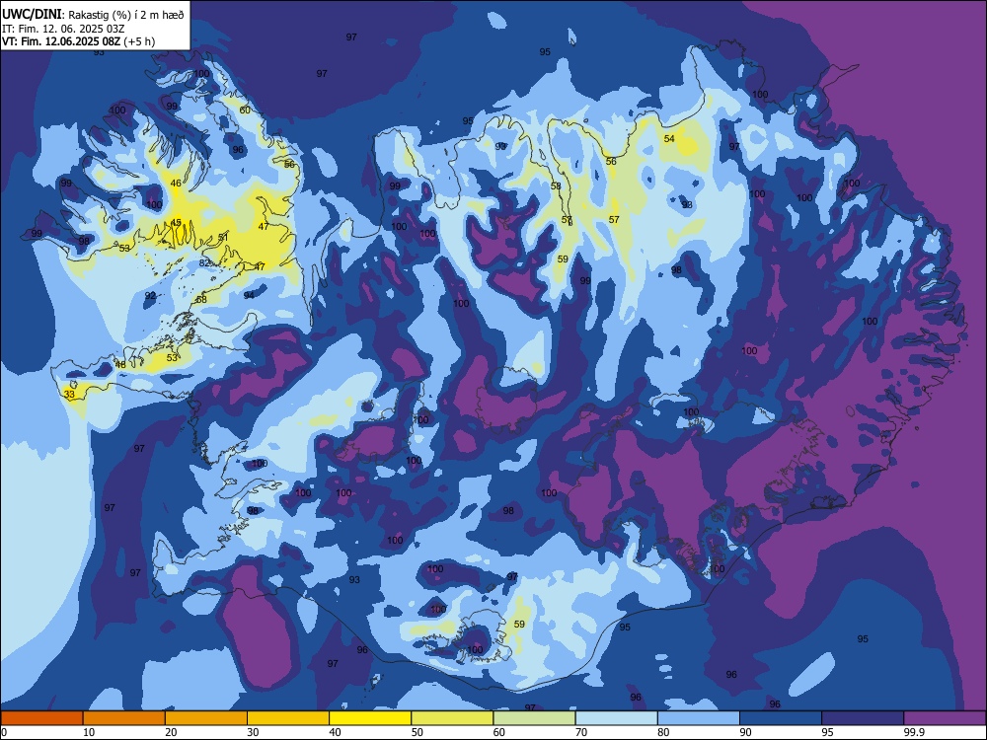Click the '60' humidity value on the map
Screen dimensions: 987x740
[x=245, y=111]
